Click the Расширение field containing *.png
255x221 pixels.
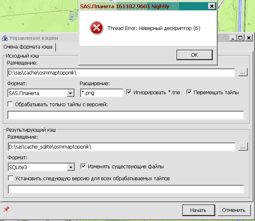101,93
